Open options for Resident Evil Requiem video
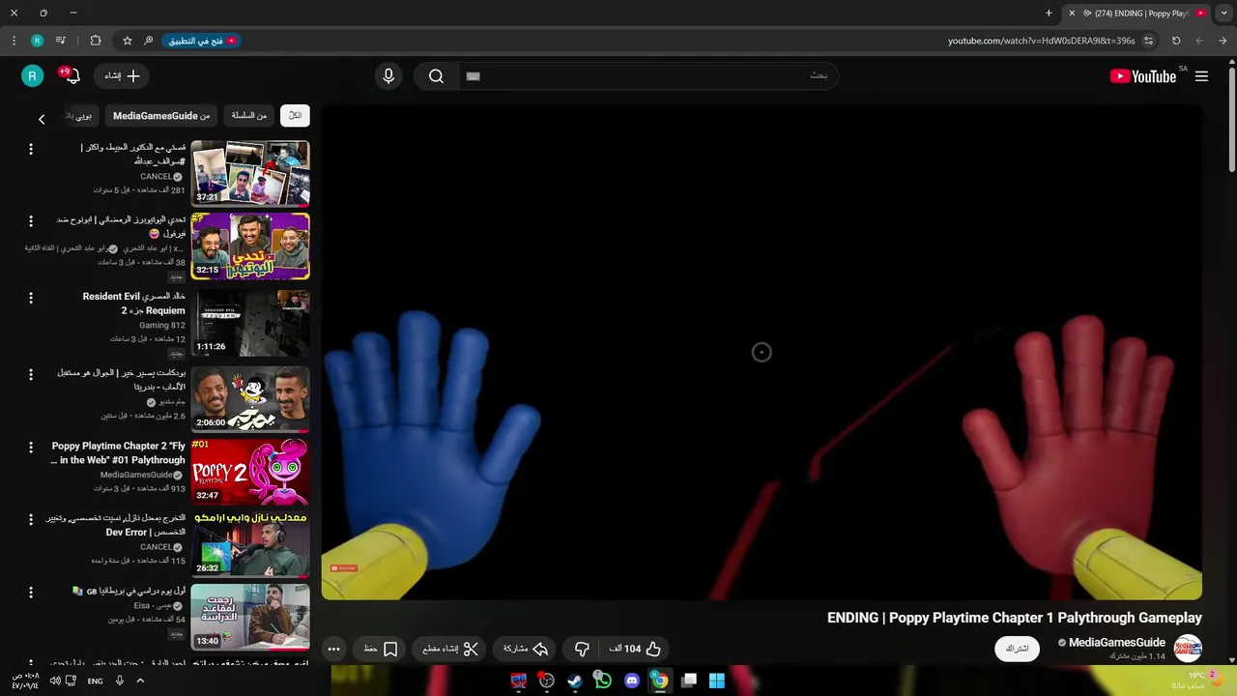 click(x=31, y=299)
